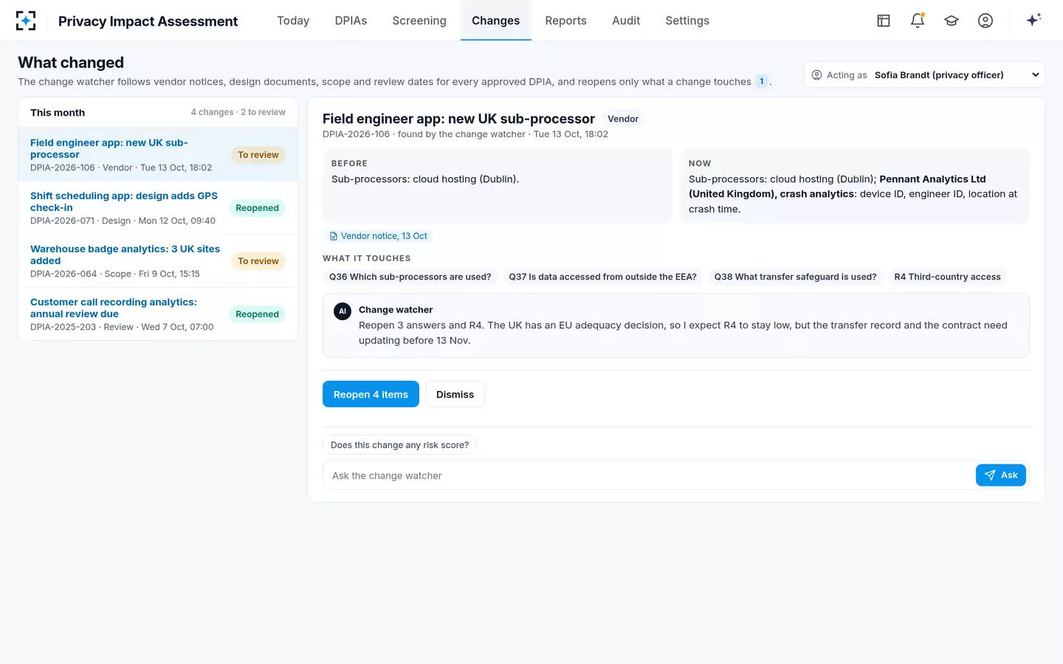The width and height of the screenshot is (1063, 664).
Task: Click the Ask send button
Action: pyautogui.click(x=1001, y=475)
